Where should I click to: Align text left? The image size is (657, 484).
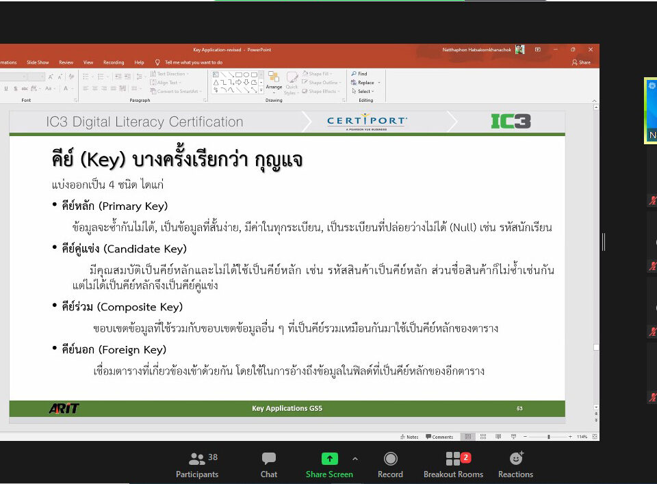[x=86, y=88]
